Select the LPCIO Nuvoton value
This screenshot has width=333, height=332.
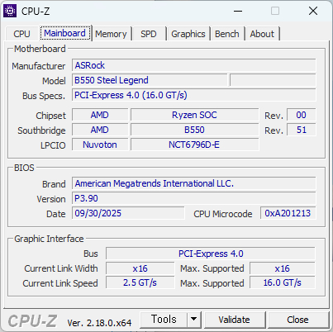point(100,145)
